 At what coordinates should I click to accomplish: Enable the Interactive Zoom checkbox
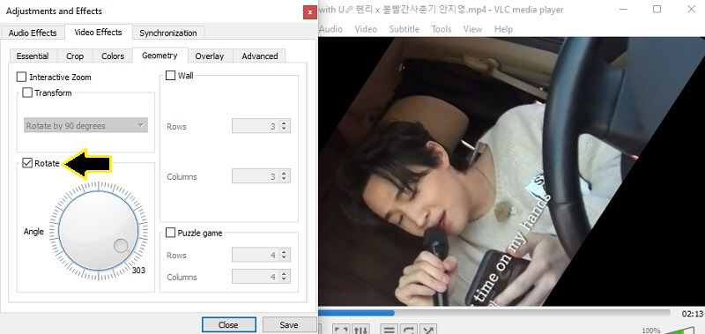pos(21,77)
